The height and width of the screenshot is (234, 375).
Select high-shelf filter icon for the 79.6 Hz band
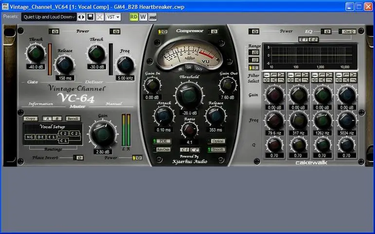click(274, 80)
